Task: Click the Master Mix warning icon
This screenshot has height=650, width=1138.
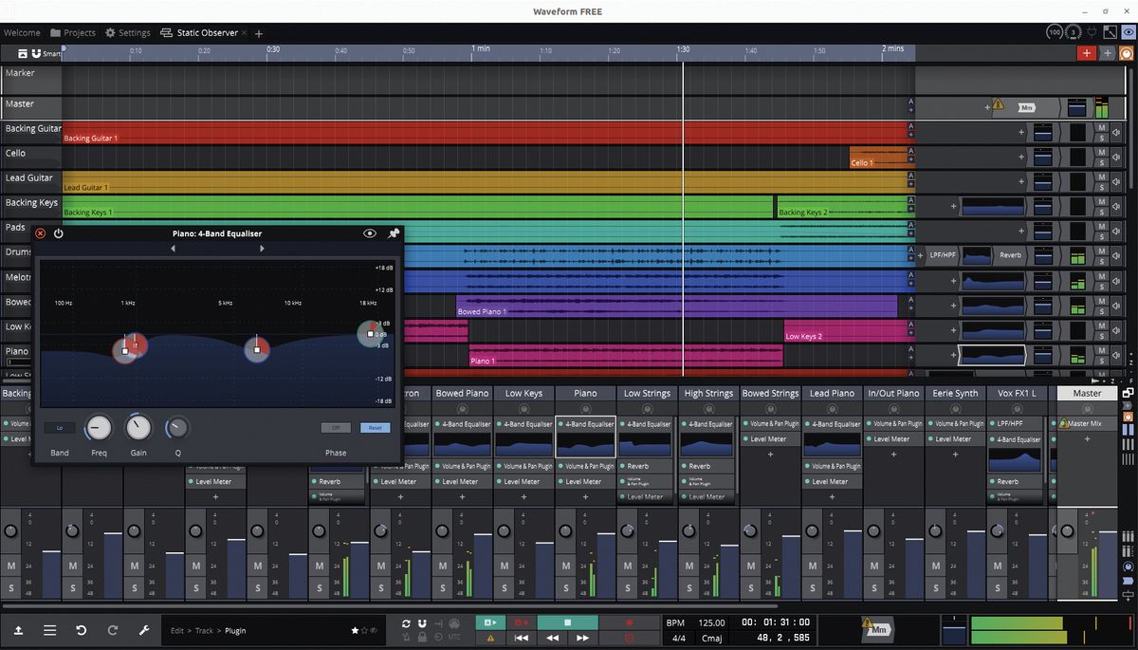Action: [1065, 425]
